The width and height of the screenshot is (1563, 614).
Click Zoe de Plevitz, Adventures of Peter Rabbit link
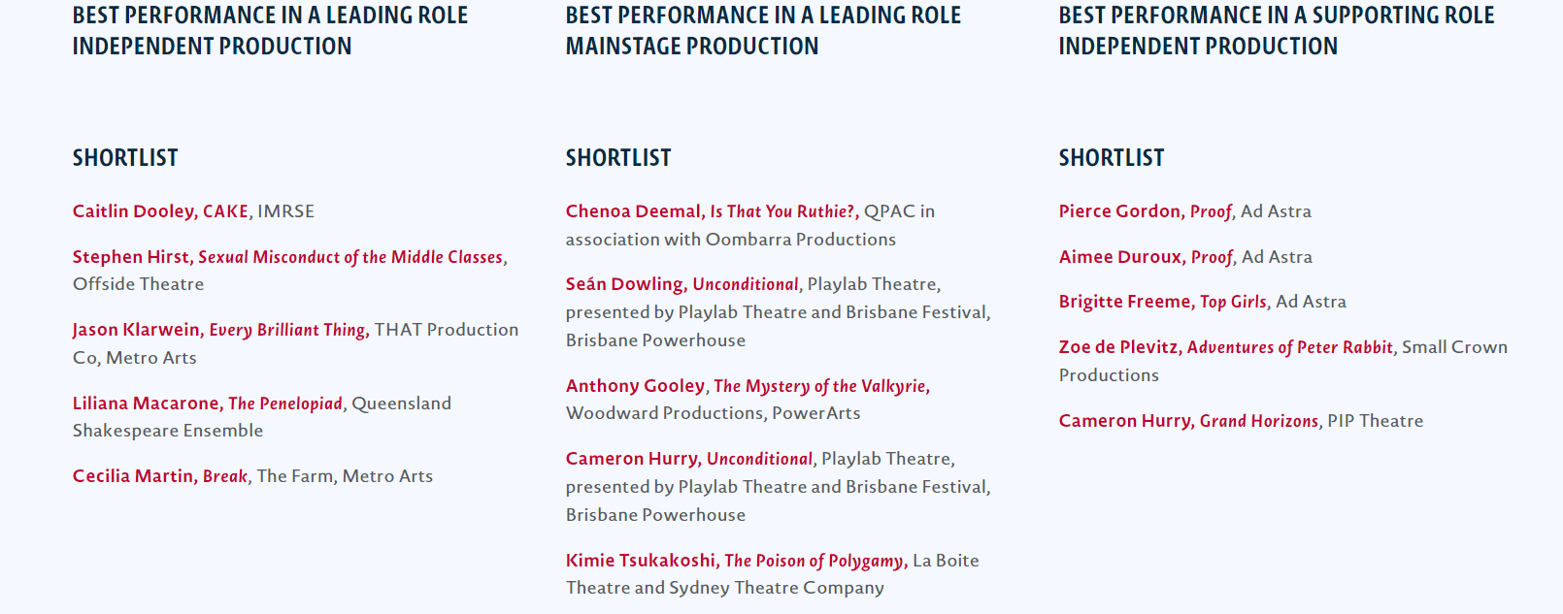pyautogui.click(x=1226, y=347)
